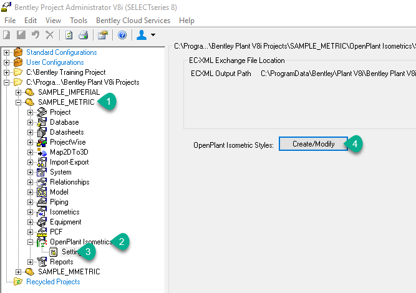The width and height of the screenshot is (416, 293).
Task: Click the Save toolbar icon
Action: point(21,35)
